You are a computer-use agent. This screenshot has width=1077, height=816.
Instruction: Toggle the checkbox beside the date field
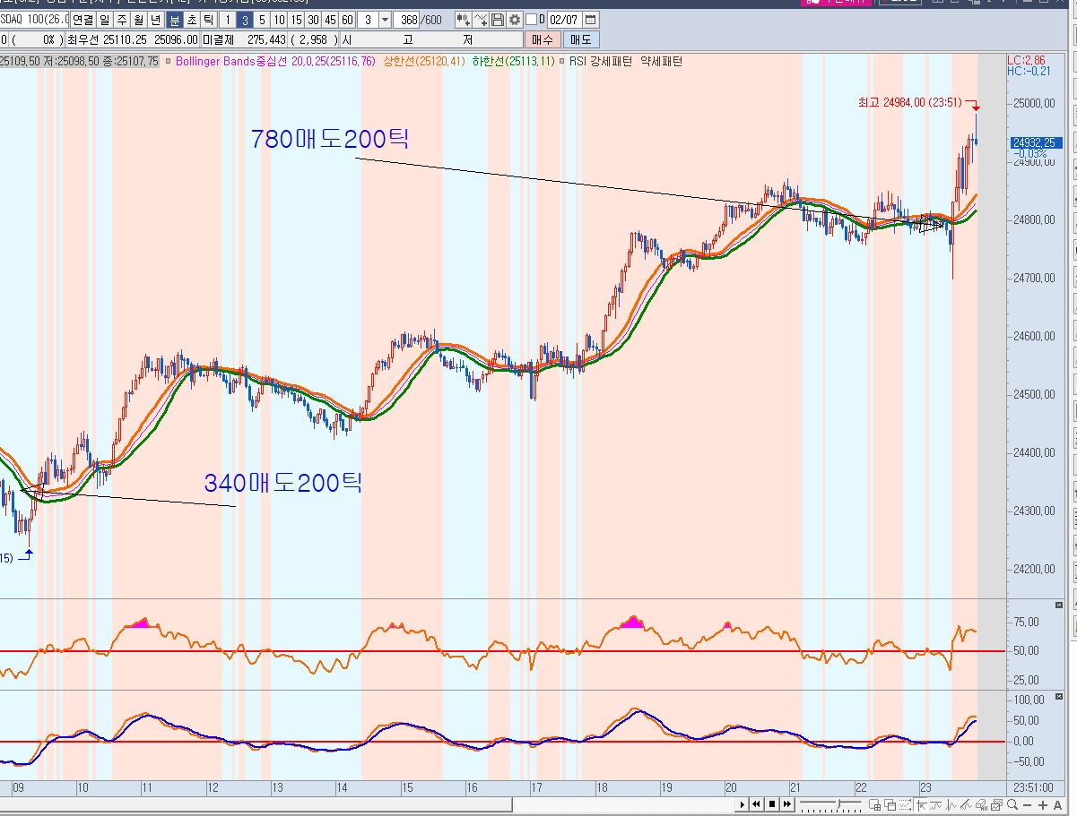(x=532, y=20)
